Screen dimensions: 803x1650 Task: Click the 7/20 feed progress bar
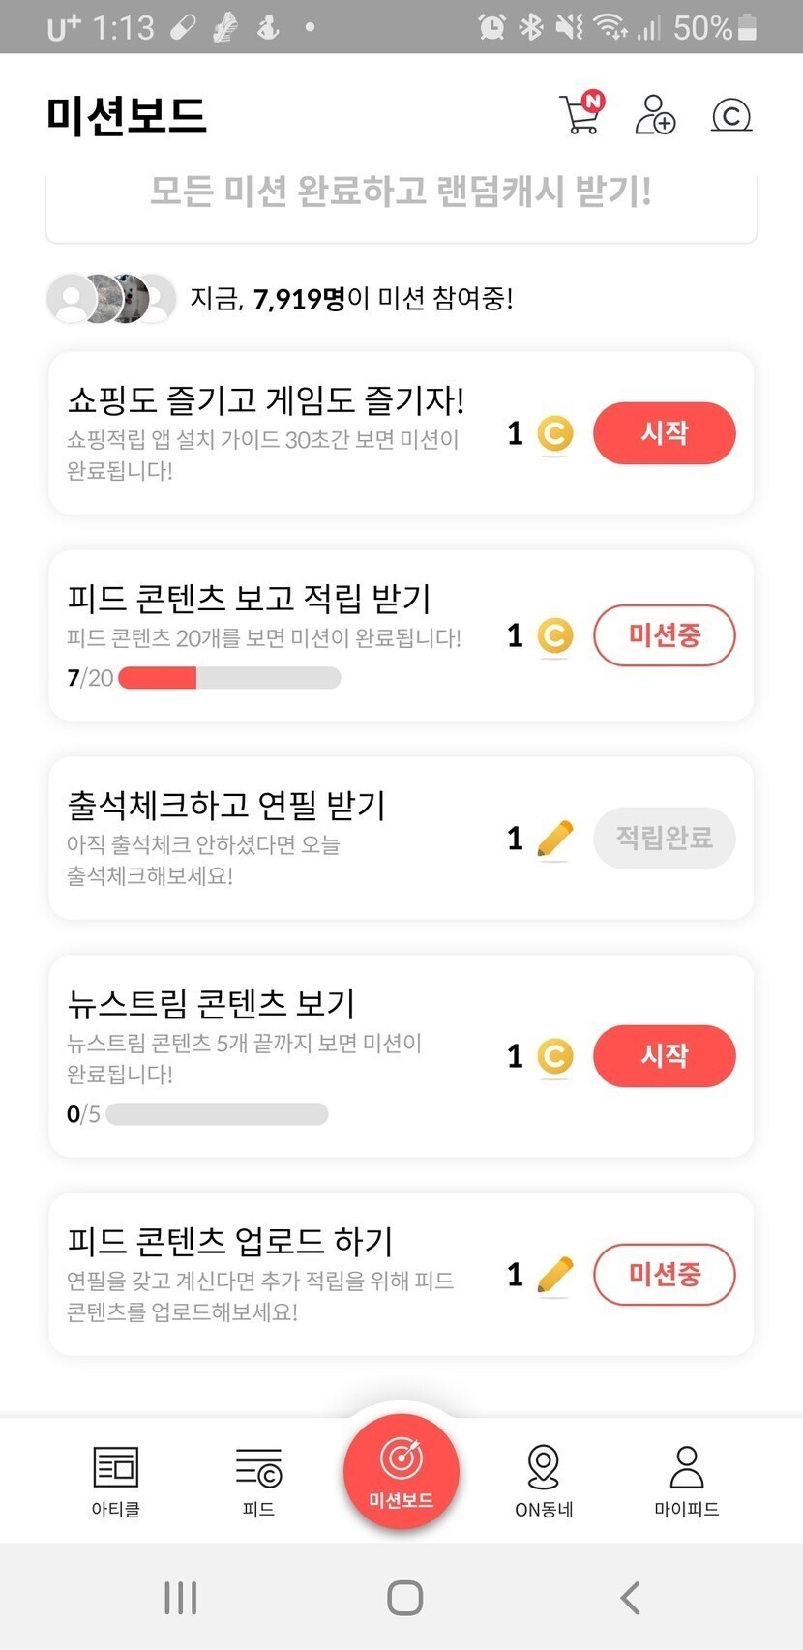(229, 678)
